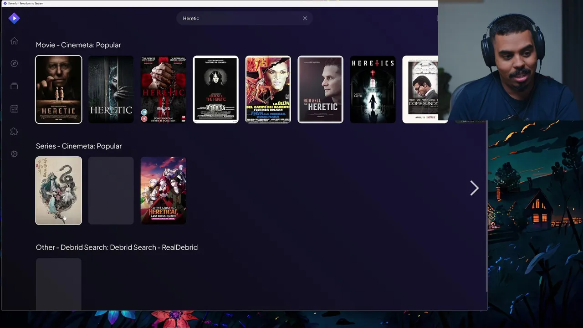583x328 pixels.
Task: Click Movie - Cinemeta: Popular heading
Action: 78,45
